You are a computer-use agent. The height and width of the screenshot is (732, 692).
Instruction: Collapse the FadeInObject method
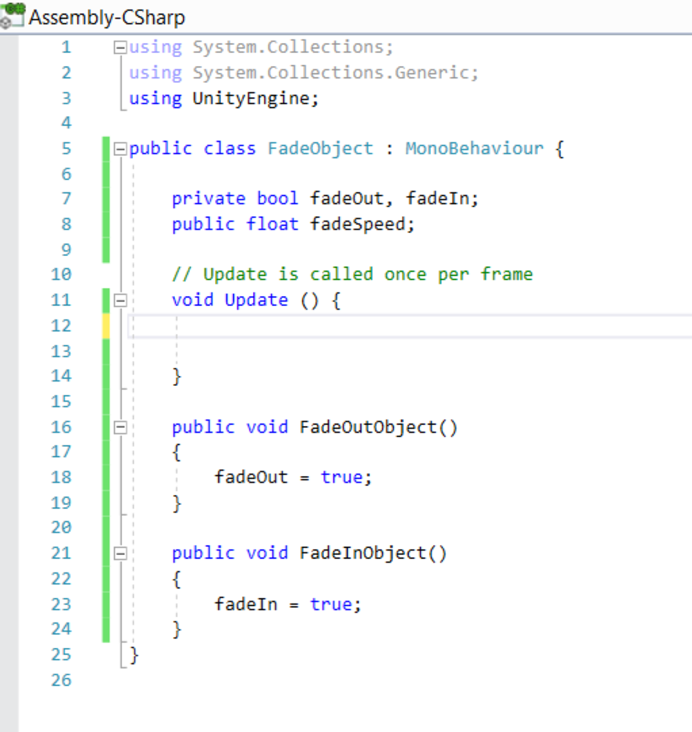(120, 553)
